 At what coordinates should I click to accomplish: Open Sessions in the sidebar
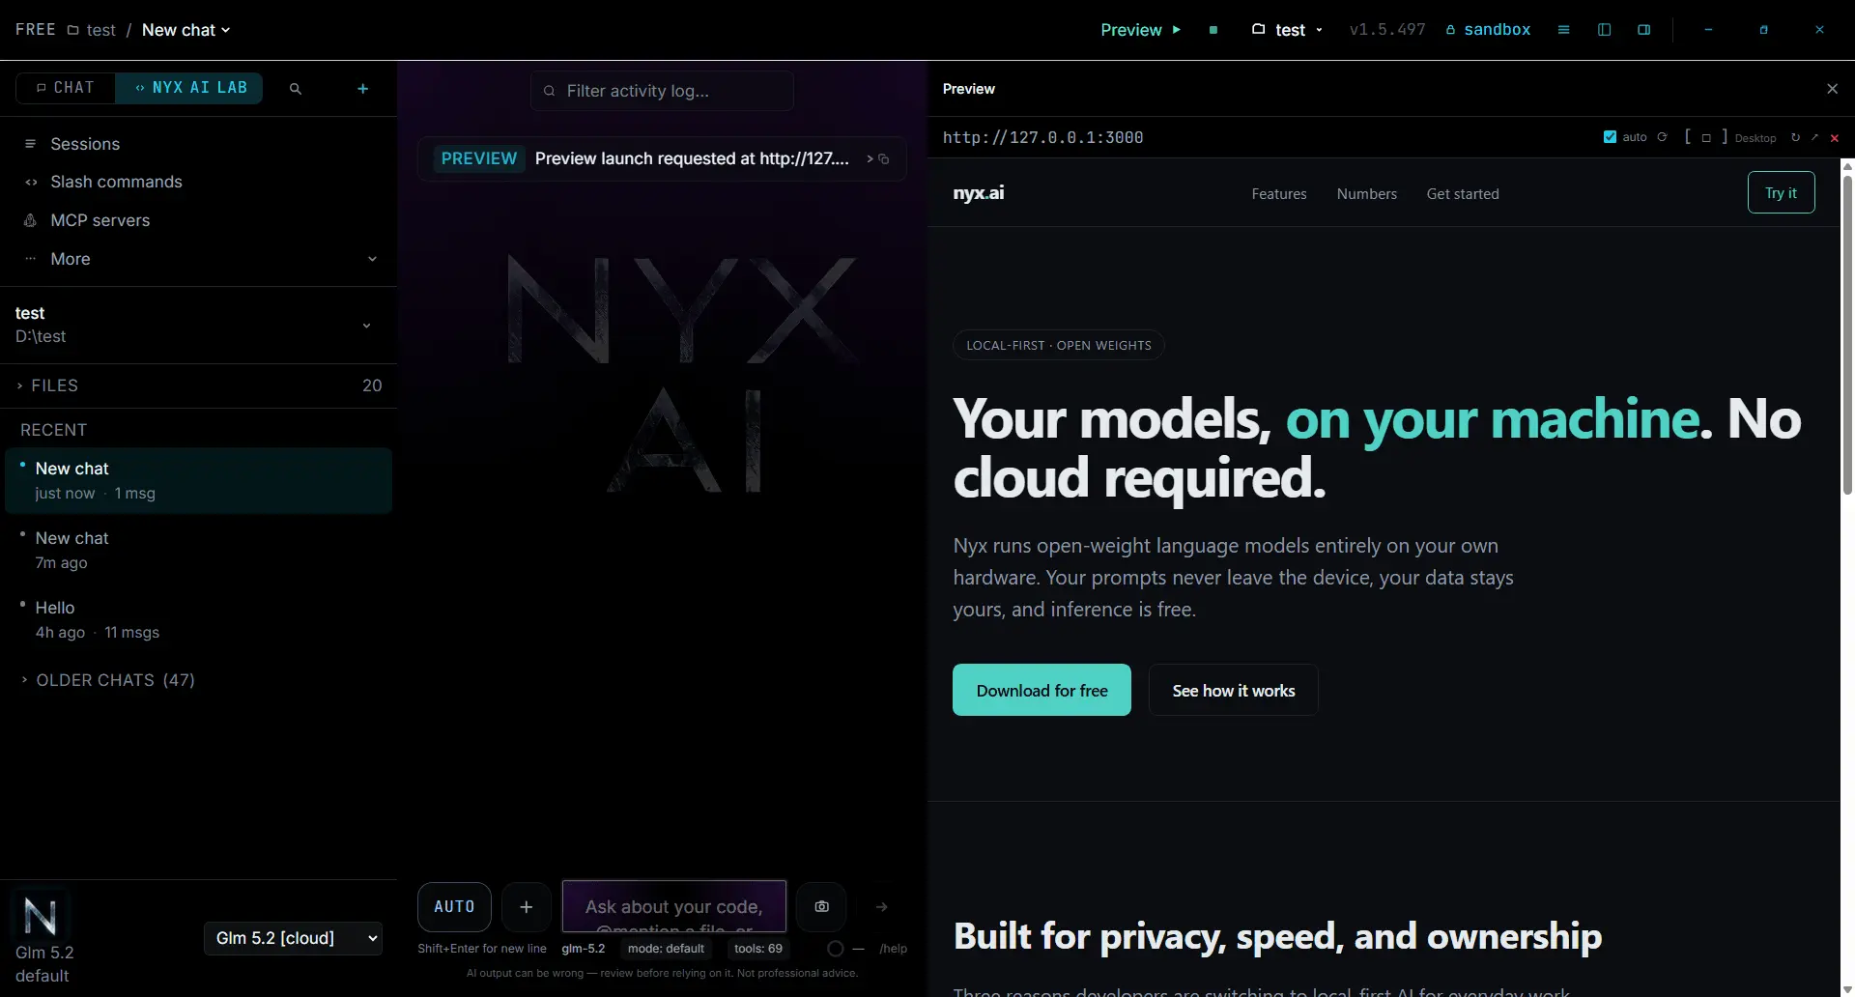coord(198,144)
